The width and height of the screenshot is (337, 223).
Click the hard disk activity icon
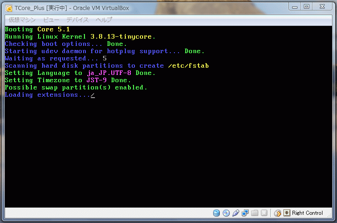pyautogui.click(x=216, y=213)
